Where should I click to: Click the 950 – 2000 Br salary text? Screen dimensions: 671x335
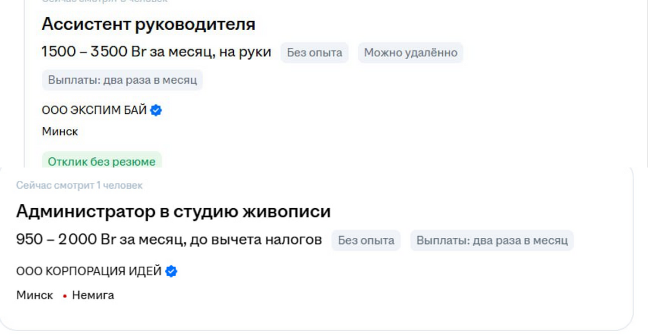pos(169,240)
